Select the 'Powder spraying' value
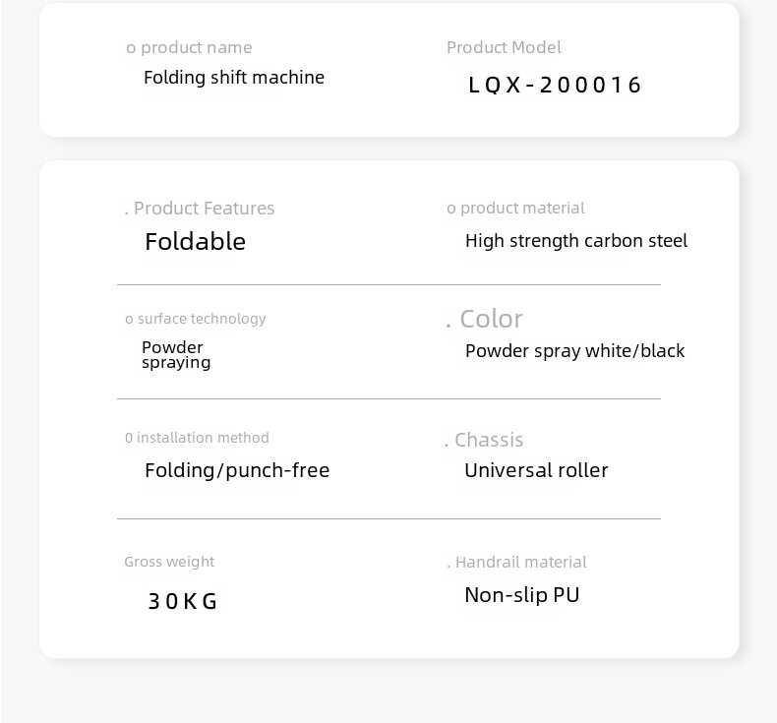 (x=176, y=355)
